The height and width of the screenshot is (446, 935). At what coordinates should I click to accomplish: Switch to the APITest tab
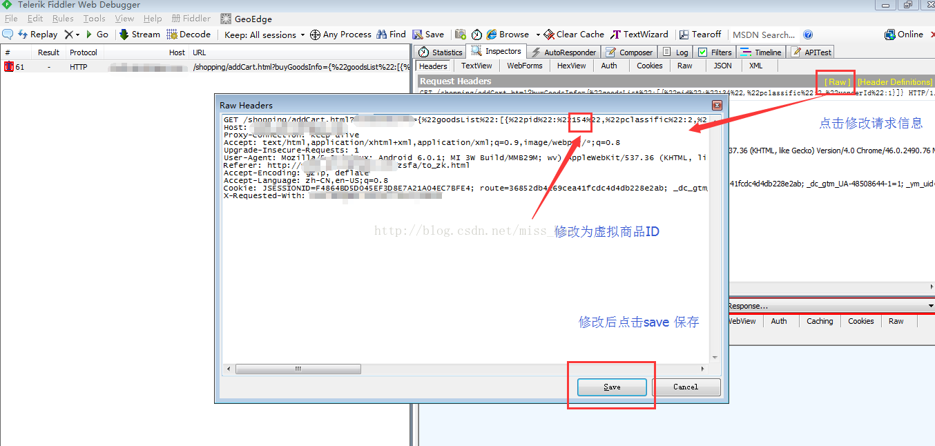coord(811,52)
